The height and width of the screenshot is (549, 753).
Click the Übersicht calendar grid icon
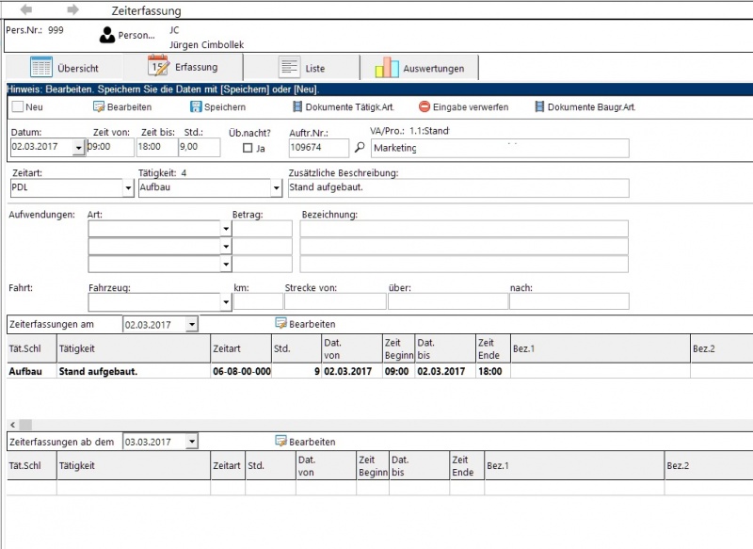[41, 67]
